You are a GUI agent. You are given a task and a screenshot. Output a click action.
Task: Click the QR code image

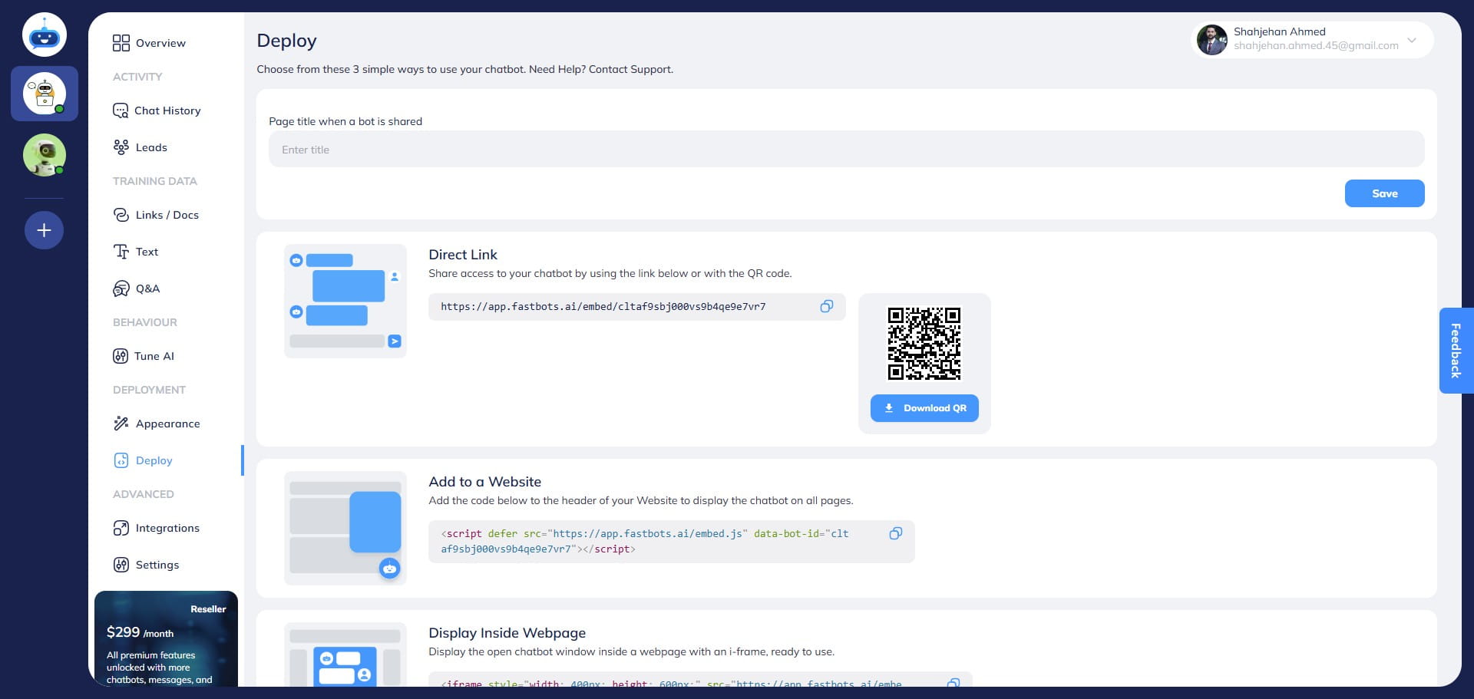pyautogui.click(x=924, y=344)
